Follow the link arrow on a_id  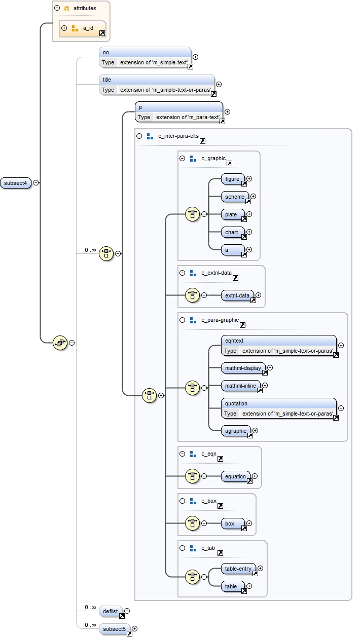[102, 33]
